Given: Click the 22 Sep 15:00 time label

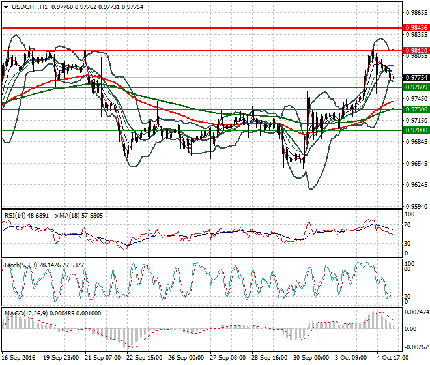Looking at the screenshot, I should tap(144, 358).
